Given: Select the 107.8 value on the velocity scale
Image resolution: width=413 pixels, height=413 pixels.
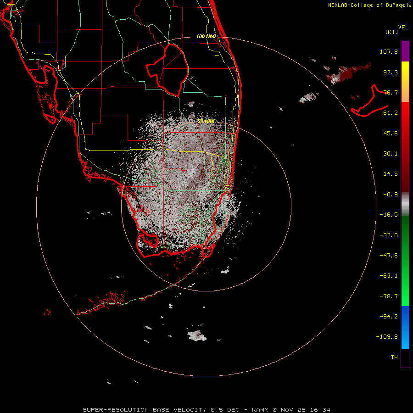Looking at the screenshot, I should click(x=389, y=51).
